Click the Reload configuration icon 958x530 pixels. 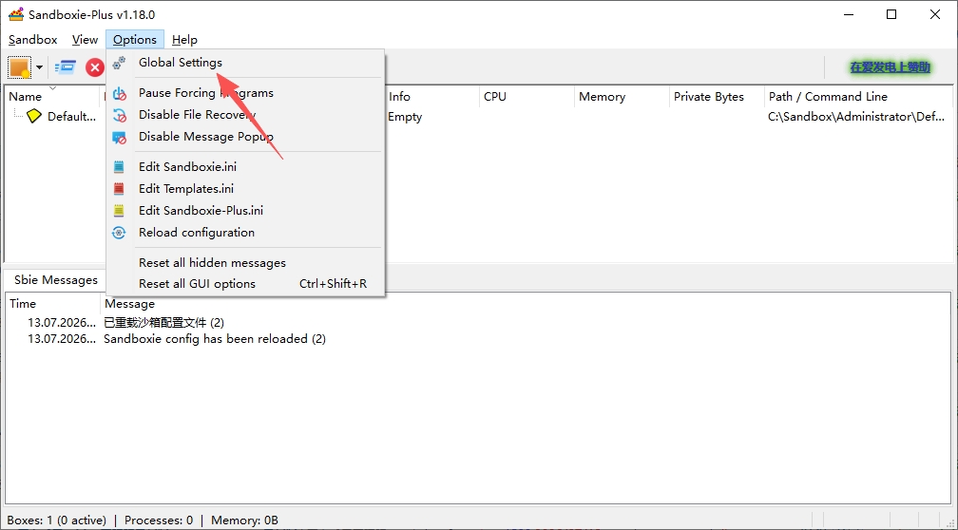(119, 233)
